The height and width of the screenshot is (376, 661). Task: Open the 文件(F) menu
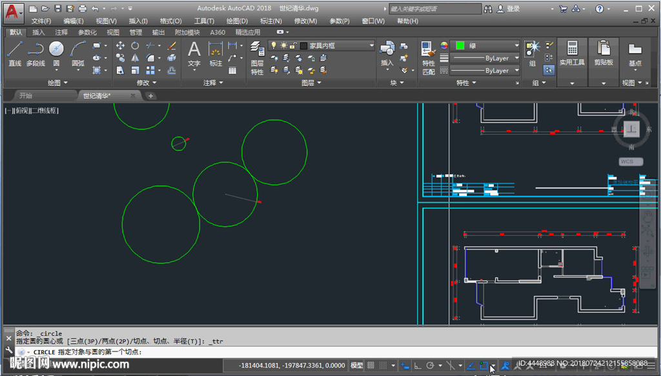(41, 21)
